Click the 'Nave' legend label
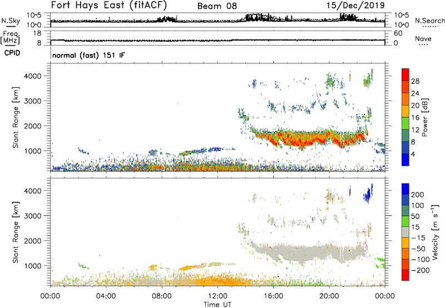The image size is (445, 308). point(423,38)
